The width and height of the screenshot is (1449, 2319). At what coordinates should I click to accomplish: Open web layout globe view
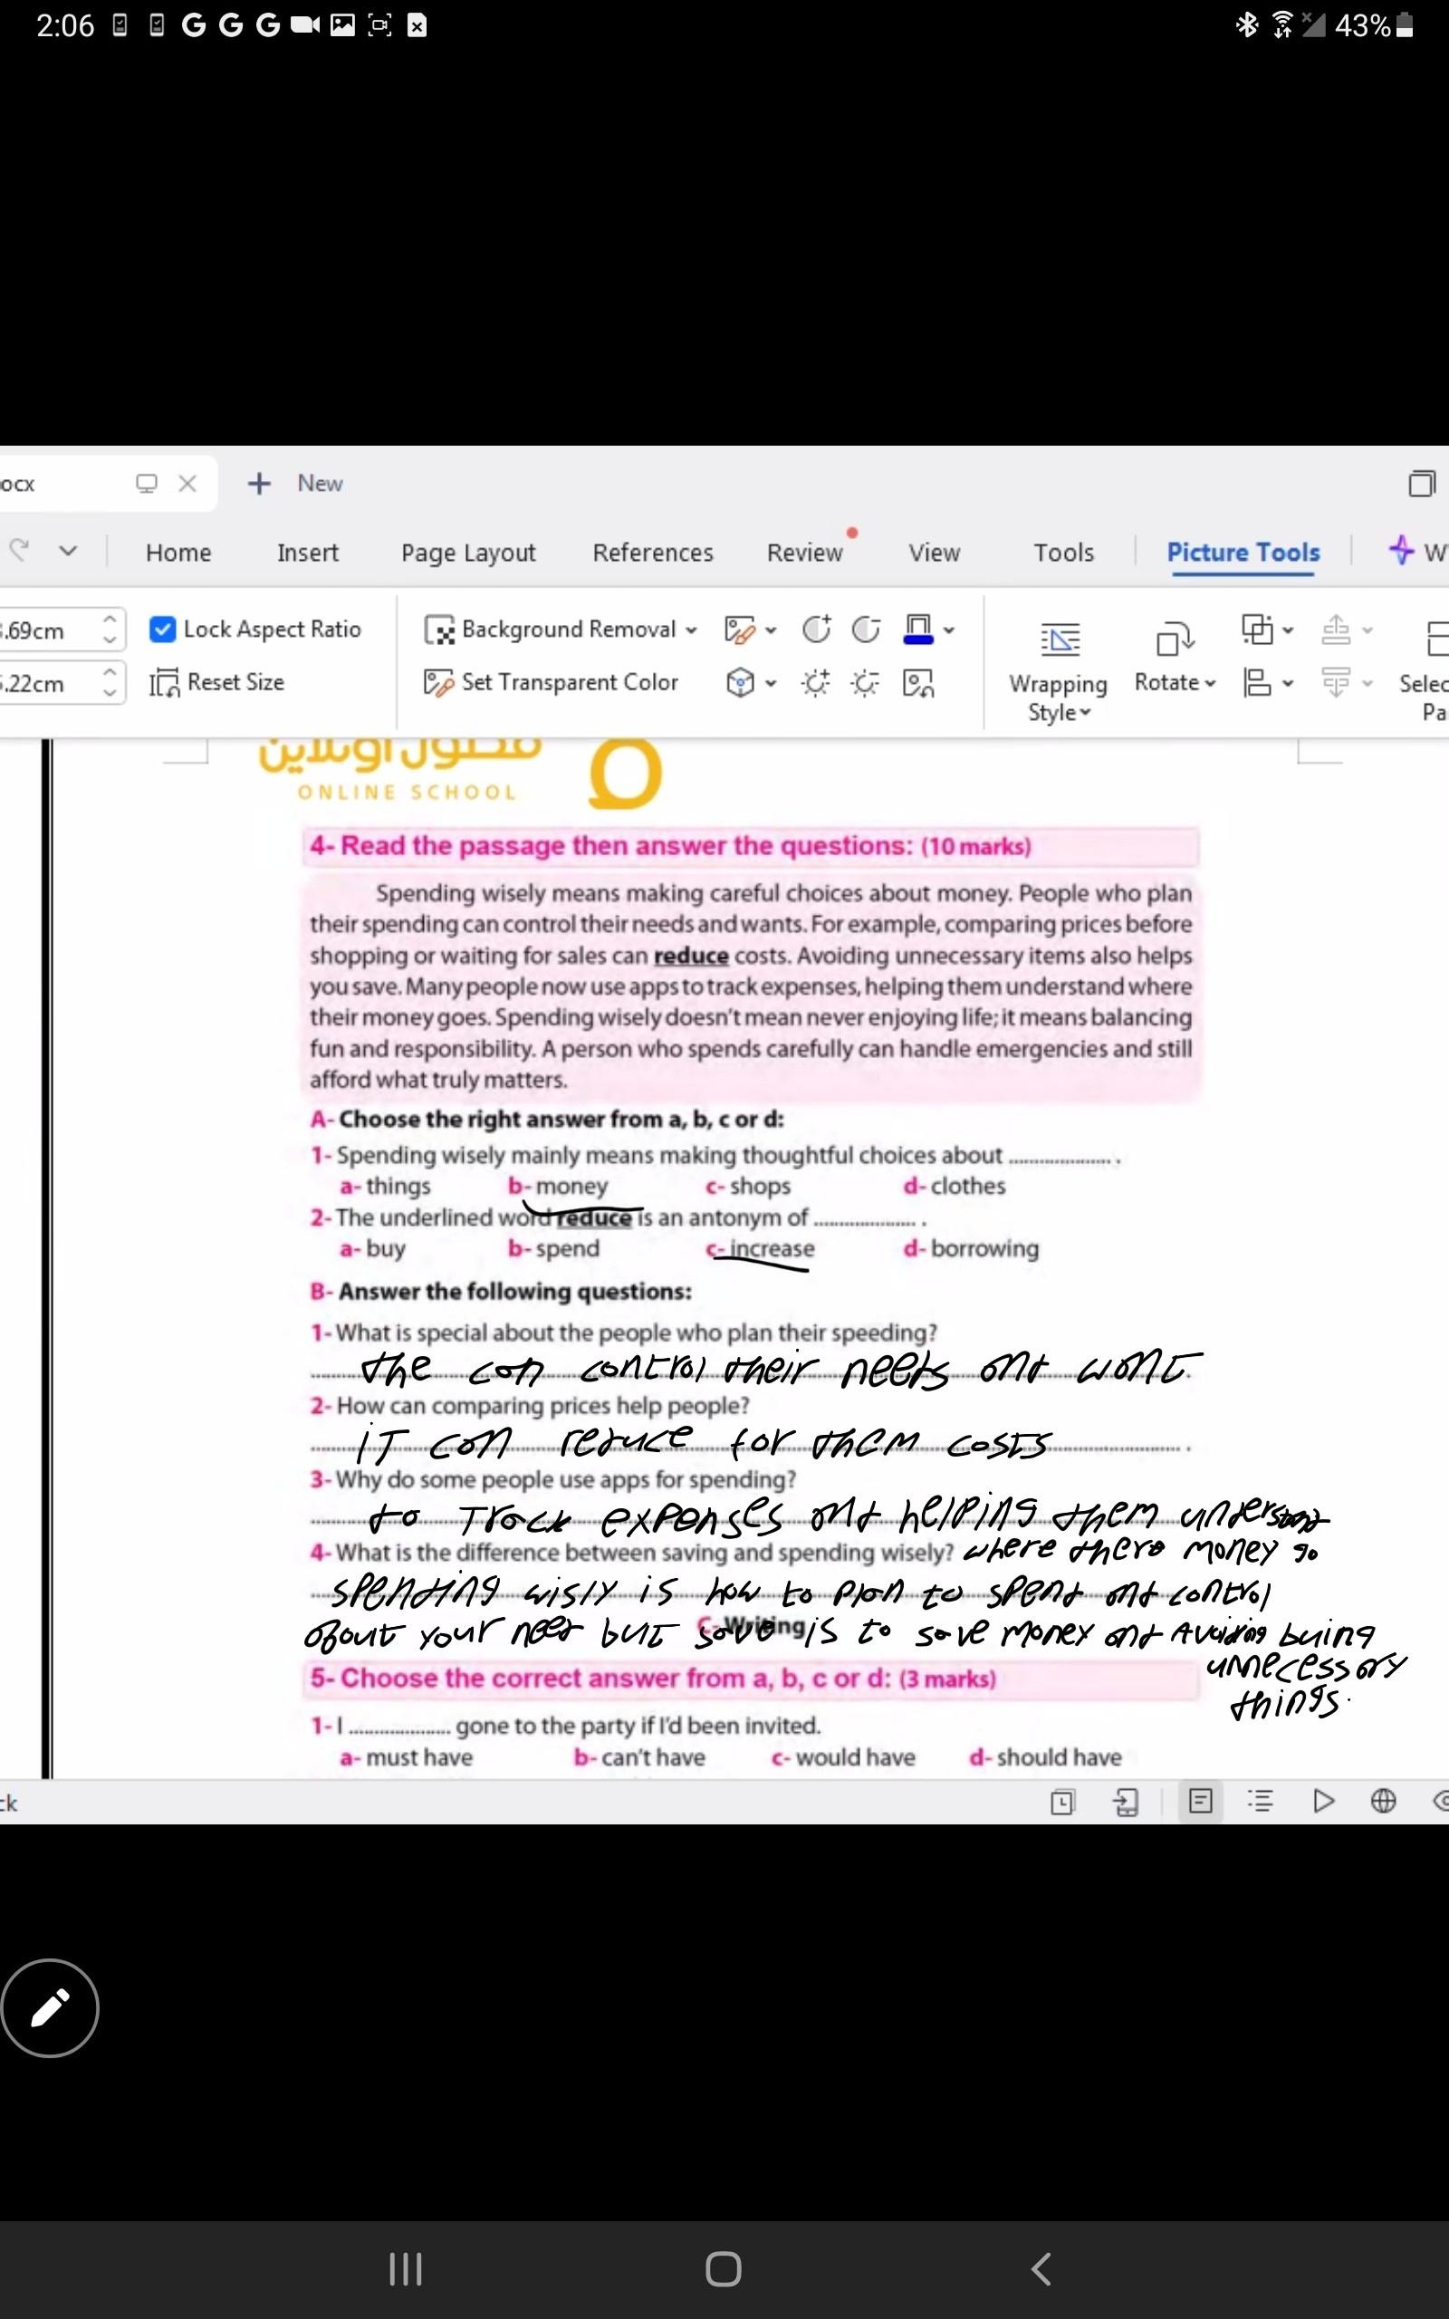pos(1383,1802)
